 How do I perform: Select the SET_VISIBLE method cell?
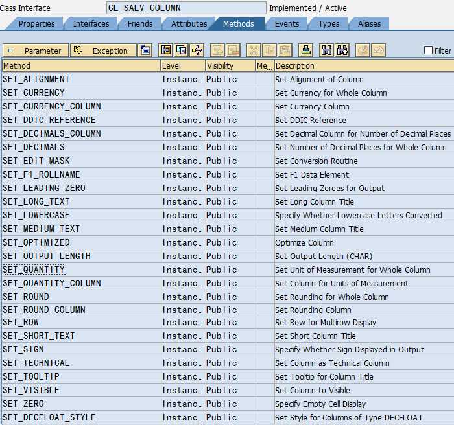click(81, 390)
